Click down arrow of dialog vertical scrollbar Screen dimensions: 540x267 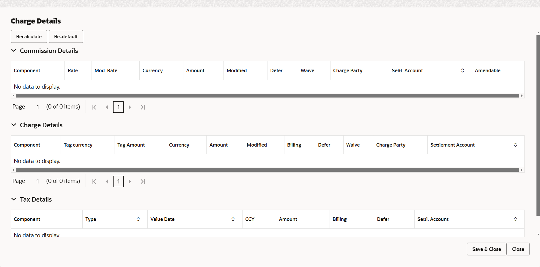tap(538, 234)
